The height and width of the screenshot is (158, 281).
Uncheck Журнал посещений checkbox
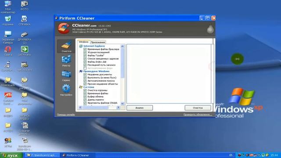pyautogui.click(x=85, y=52)
